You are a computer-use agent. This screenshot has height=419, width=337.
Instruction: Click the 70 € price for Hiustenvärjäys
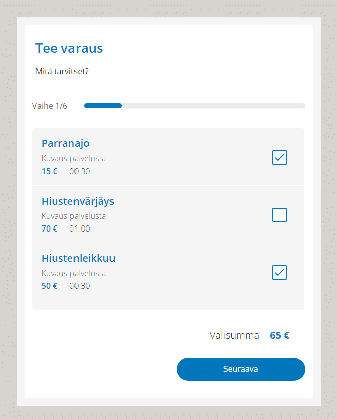pyautogui.click(x=49, y=228)
